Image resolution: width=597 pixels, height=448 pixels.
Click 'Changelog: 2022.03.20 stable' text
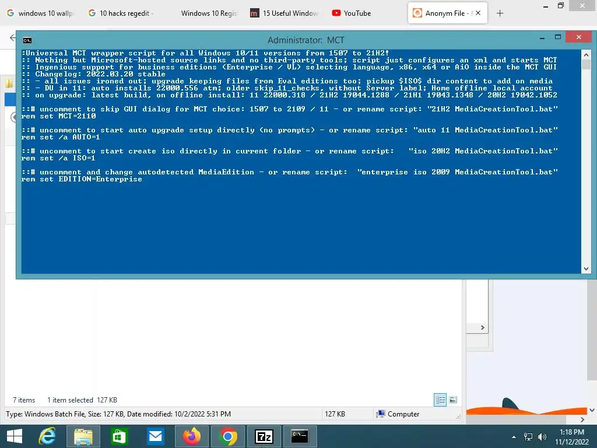click(x=100, y=74)
